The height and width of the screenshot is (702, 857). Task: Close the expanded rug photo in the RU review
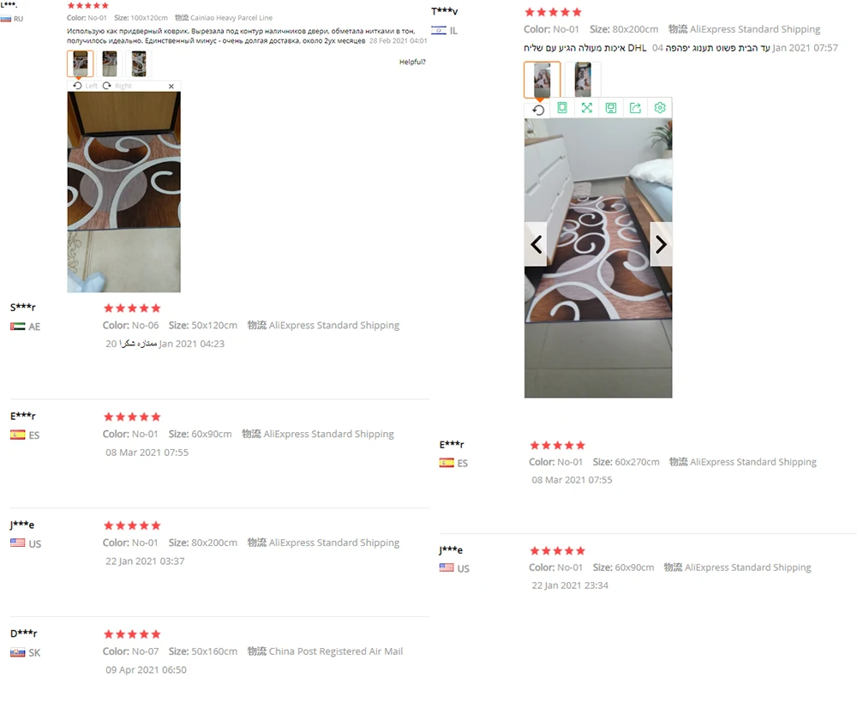(x=171, y=87)
